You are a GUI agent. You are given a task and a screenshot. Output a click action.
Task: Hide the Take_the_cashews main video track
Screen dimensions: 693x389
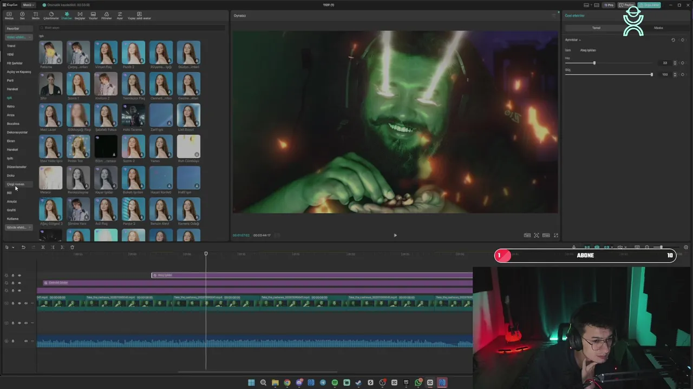19,303
